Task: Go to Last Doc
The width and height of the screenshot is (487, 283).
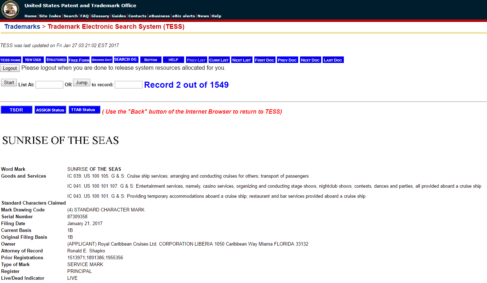Action: pyautogui.click(x=333, y=60)
